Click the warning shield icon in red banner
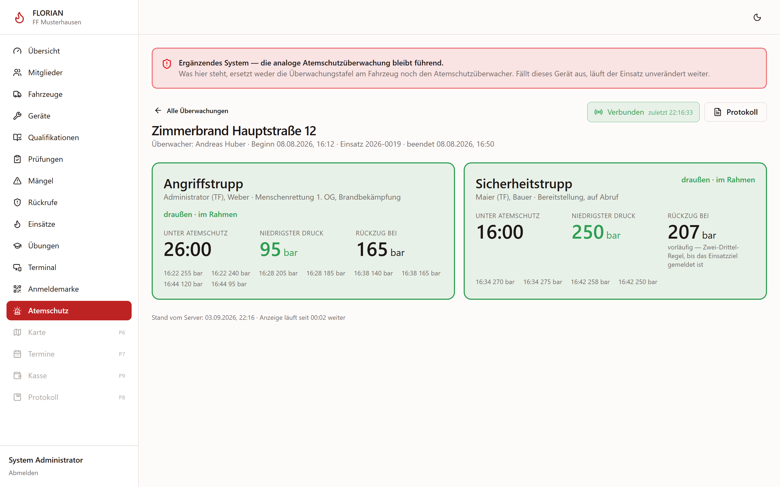780x487 pixels. tap(167, 64)
